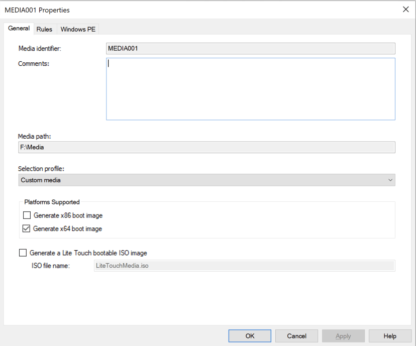Open Help for media properties
The width and height of the screenshot is (416, 346).
390,335
